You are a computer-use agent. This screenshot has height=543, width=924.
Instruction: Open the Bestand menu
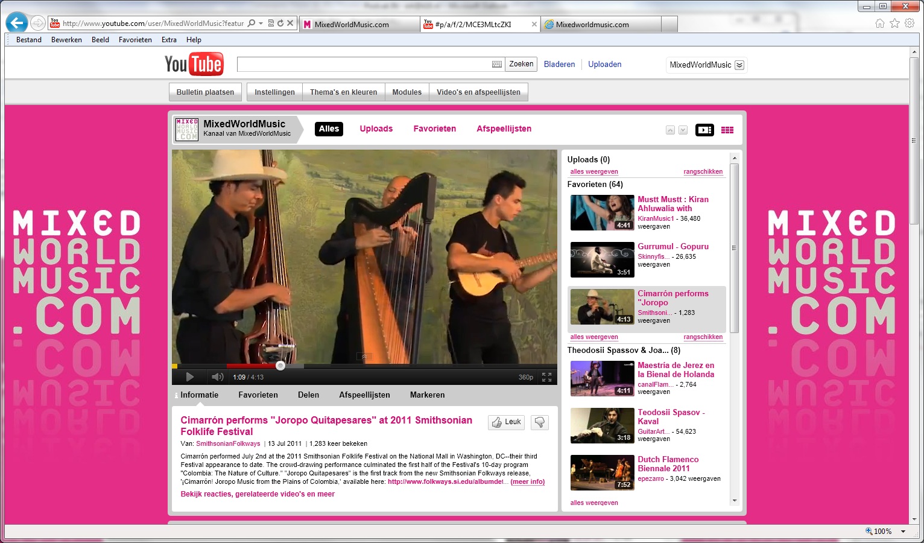point(29,40)
